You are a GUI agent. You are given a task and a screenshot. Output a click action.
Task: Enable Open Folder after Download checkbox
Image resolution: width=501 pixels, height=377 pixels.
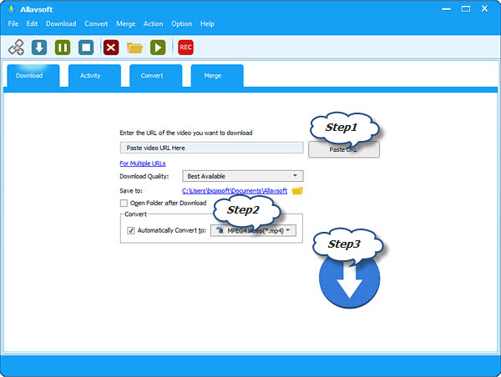[124, 203]
